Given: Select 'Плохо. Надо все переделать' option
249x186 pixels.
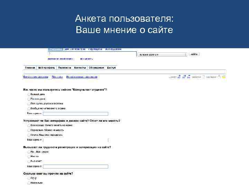Looking at the screenshot, I should tap(29, 135).
